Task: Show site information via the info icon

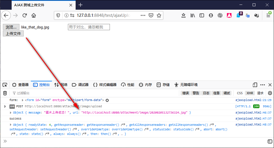Action: pos(67,16)
